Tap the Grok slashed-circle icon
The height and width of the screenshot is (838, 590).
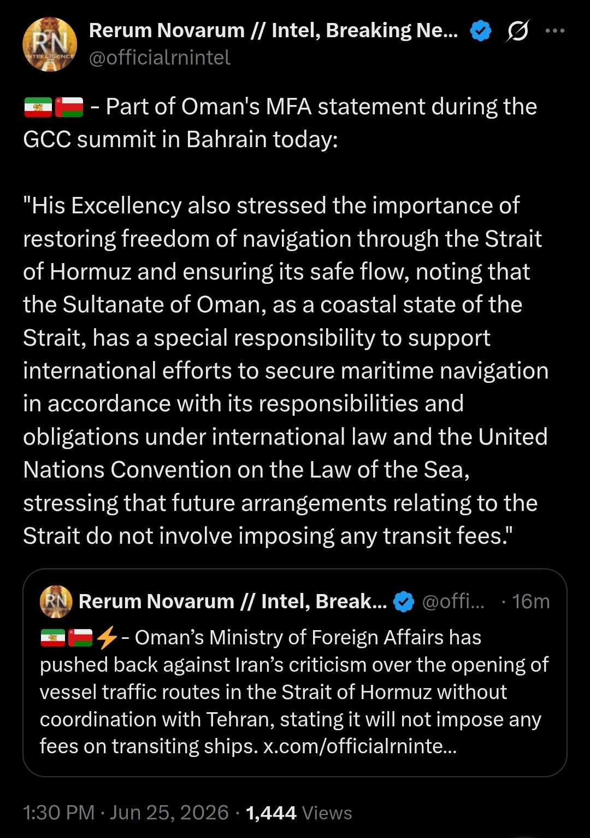[517, 31]
